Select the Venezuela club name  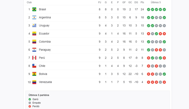[x=45, y=82]
